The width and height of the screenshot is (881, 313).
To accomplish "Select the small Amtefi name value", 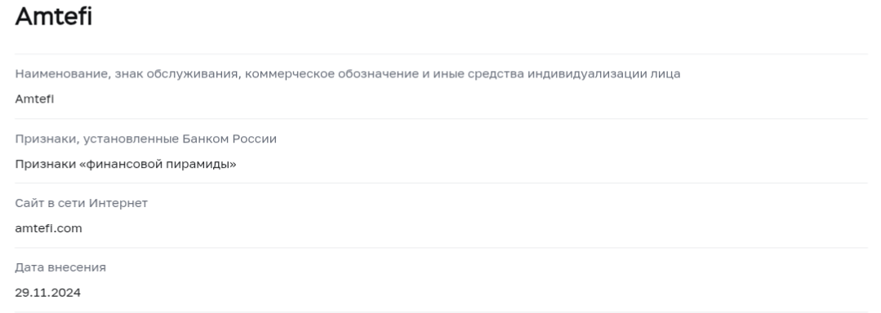I will tap(34, 99).
